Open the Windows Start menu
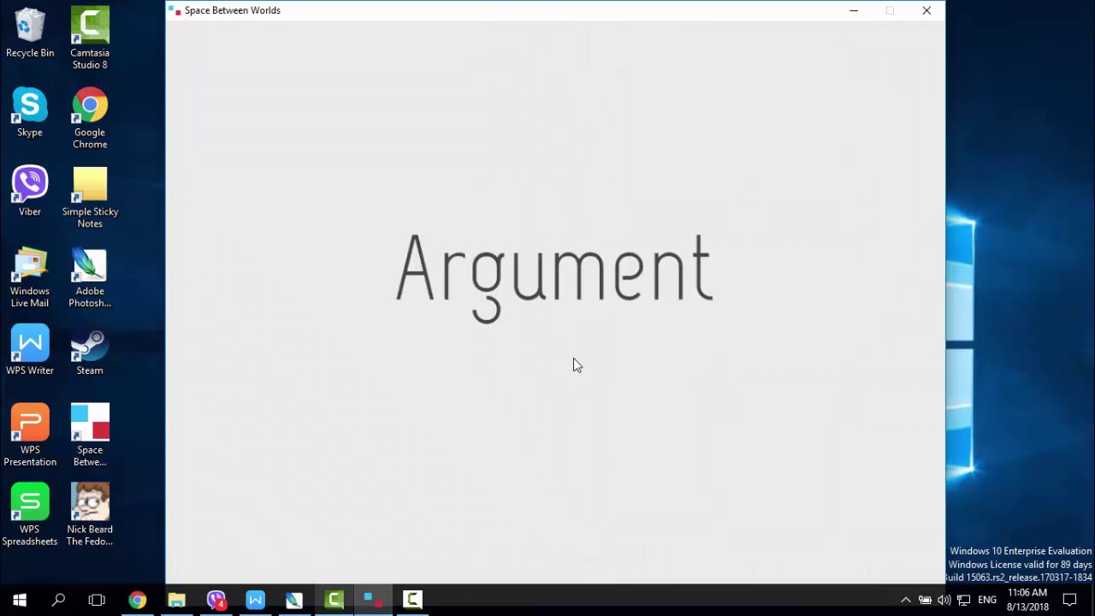The height and width of the screenshot is (616, 1095). (x=20, y=600)
